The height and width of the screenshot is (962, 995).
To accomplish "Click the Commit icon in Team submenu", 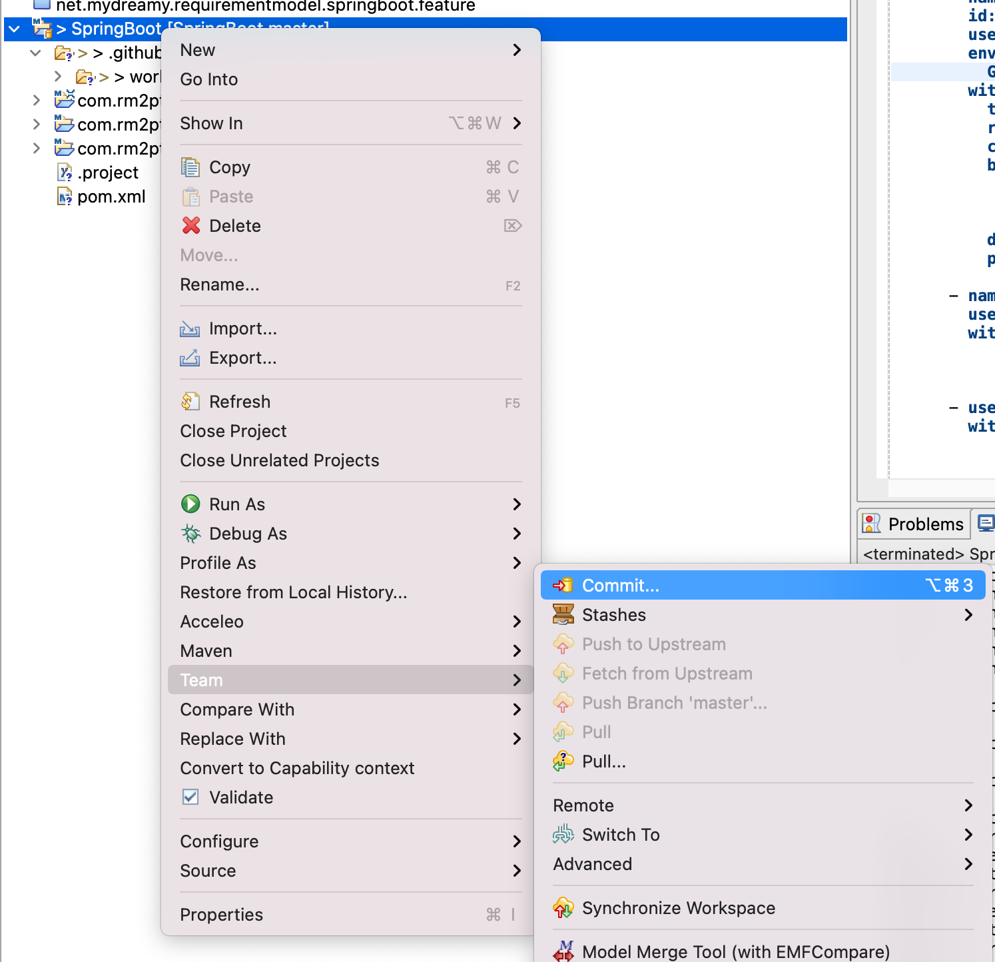I will [x=563, y=585].
